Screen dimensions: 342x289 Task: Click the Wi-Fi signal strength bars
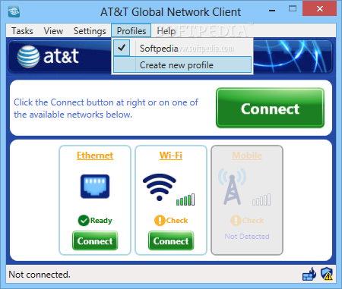pos(185,199)
